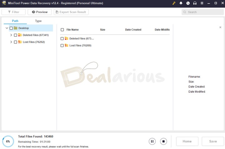This screenshot has width=225, height=149.
Task: Sort by Date Created column
Action: 133,30
